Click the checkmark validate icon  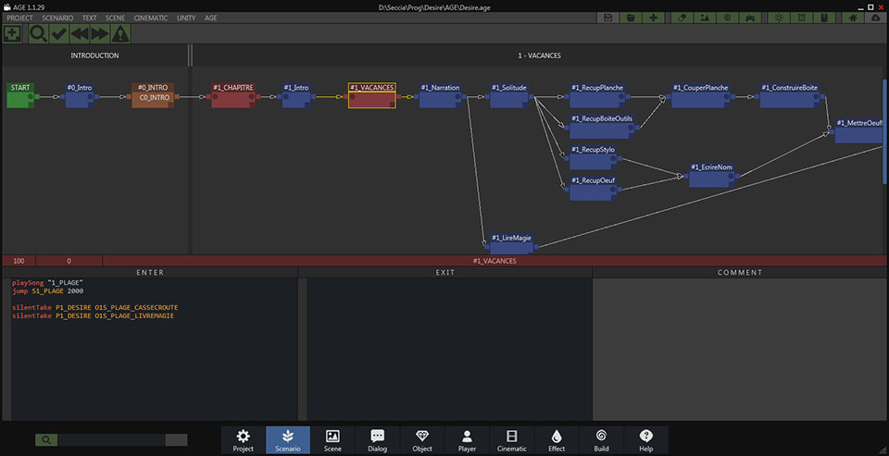click(x=59, y=33)
